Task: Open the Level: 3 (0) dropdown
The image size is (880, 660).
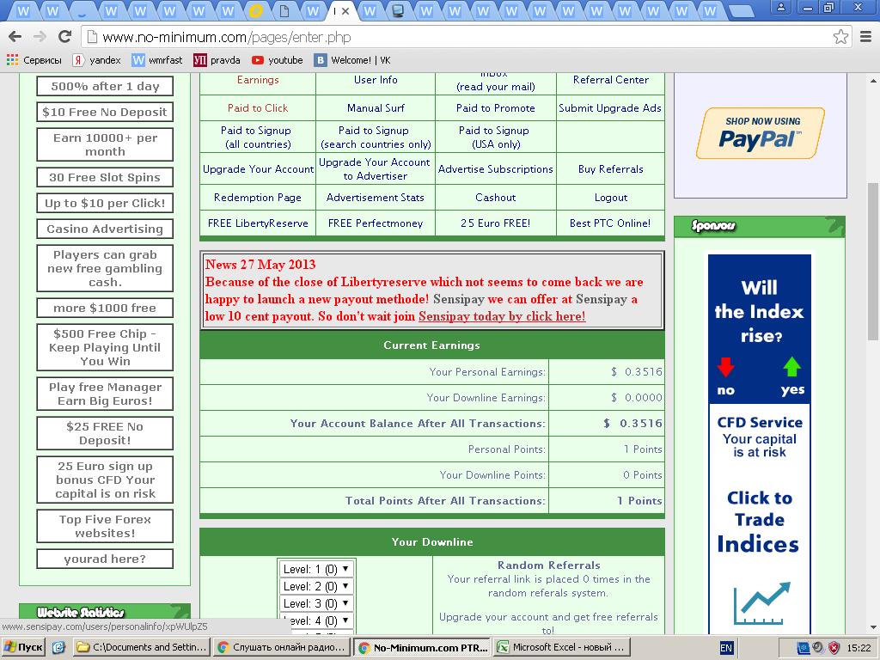Action: tap(317, 603)
